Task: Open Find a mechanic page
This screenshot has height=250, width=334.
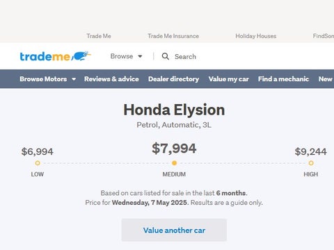Action: coord(283,79)
